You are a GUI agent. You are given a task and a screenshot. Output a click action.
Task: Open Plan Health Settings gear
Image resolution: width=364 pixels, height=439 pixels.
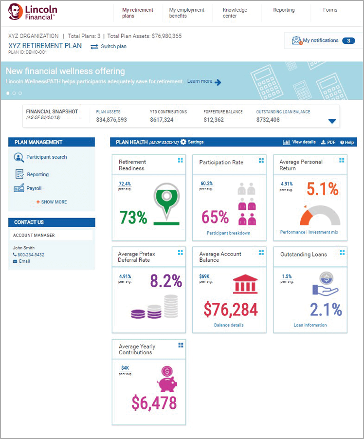(x=183, y=142)
